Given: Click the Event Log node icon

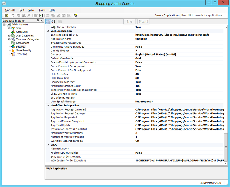Looking at the screenshot, I should click(13, 54).
